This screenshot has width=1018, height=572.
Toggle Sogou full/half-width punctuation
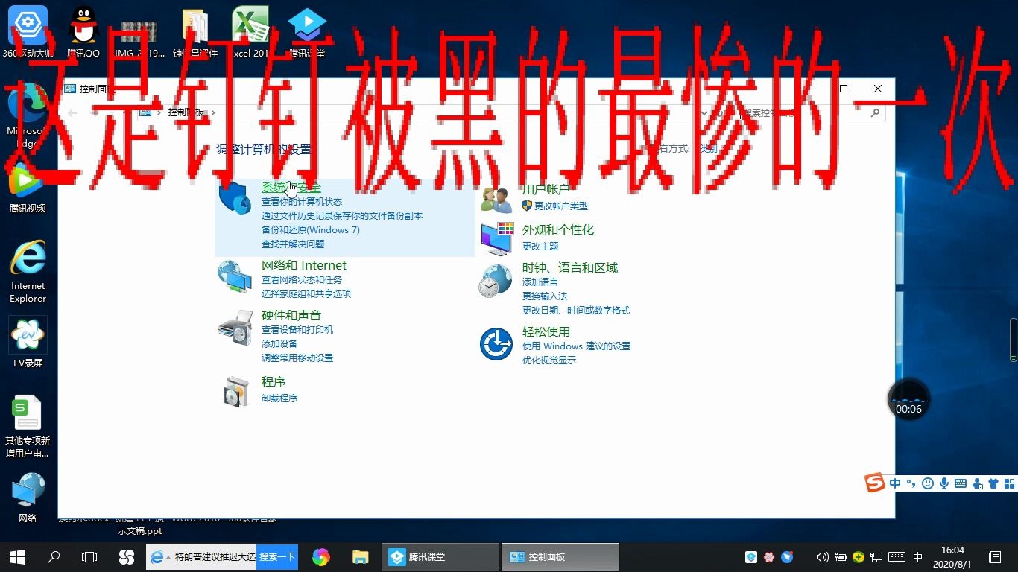coord(910,483)
